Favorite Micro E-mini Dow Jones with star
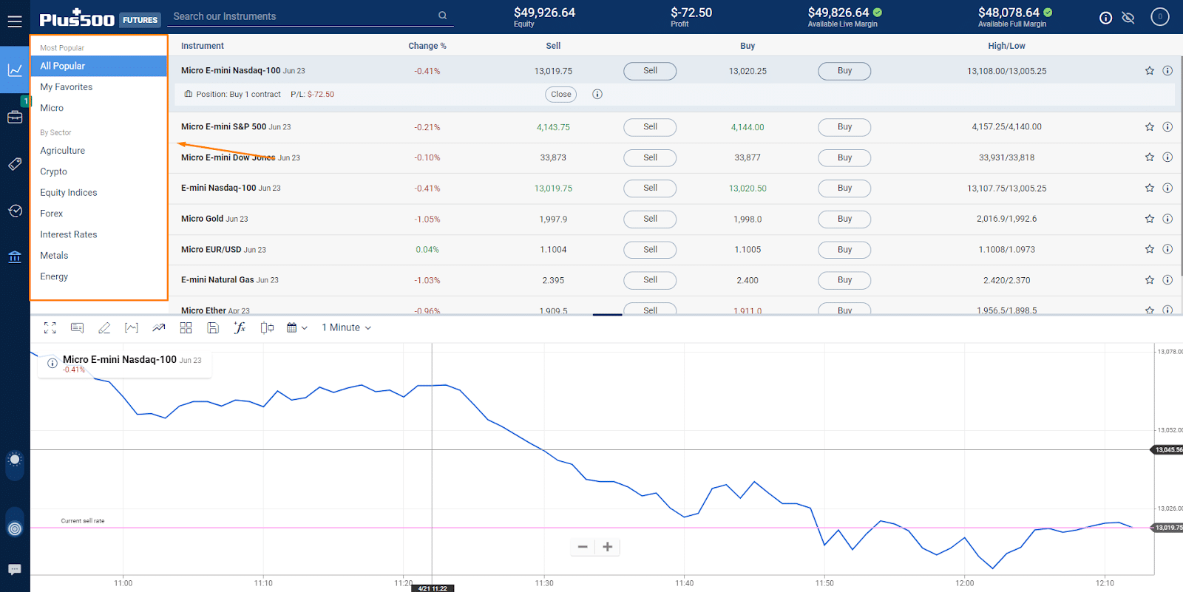The image size is (1183, 592). pos(1150,157)
